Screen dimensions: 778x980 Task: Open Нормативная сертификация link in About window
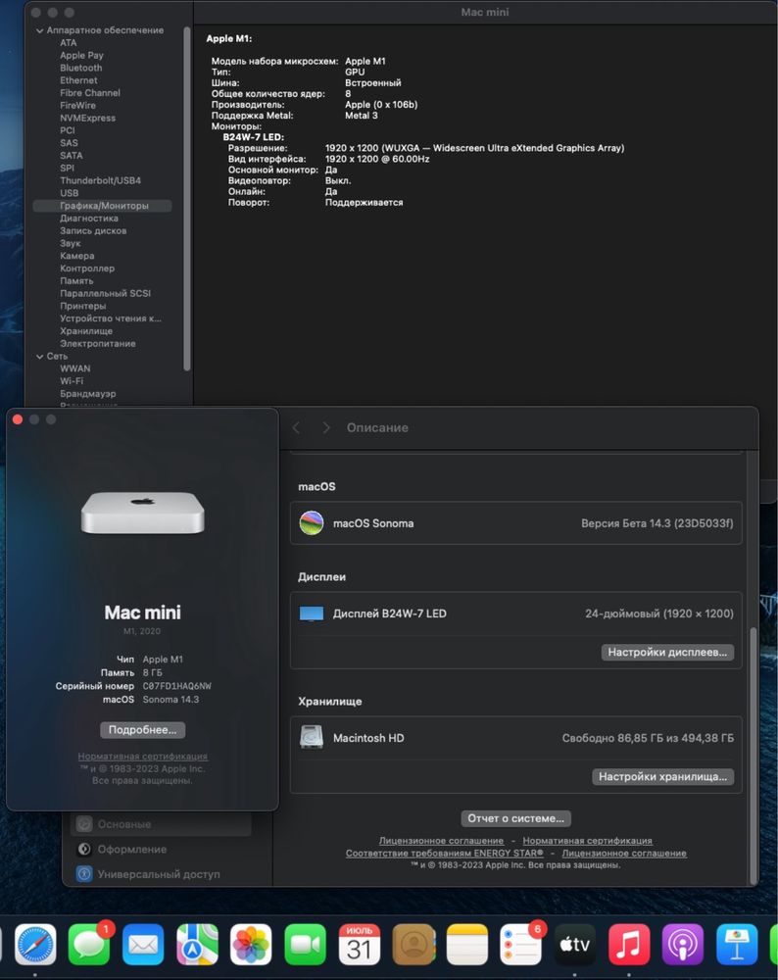click(142, 757)
